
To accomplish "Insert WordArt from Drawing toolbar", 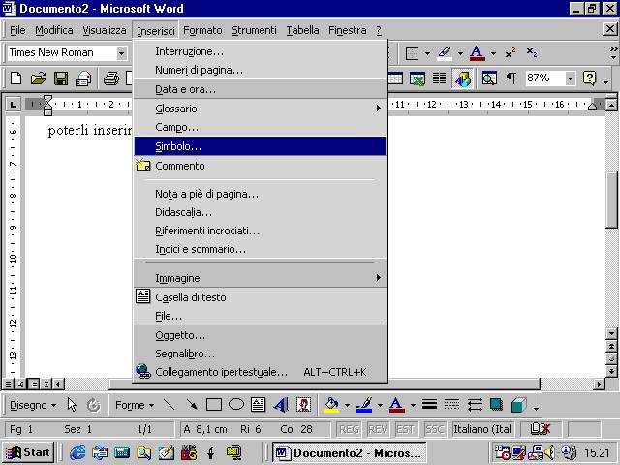I will point(281,405).
